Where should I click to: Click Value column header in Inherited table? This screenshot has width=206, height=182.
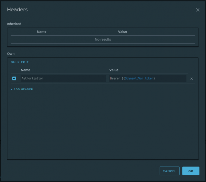123,32
